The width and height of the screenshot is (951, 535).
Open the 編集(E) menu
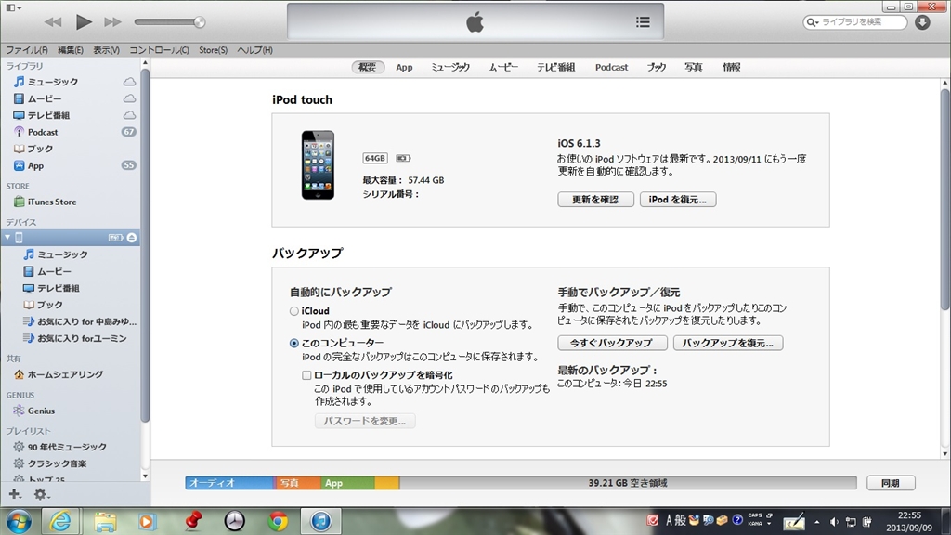pyautogui.click(x=71, y=50)
